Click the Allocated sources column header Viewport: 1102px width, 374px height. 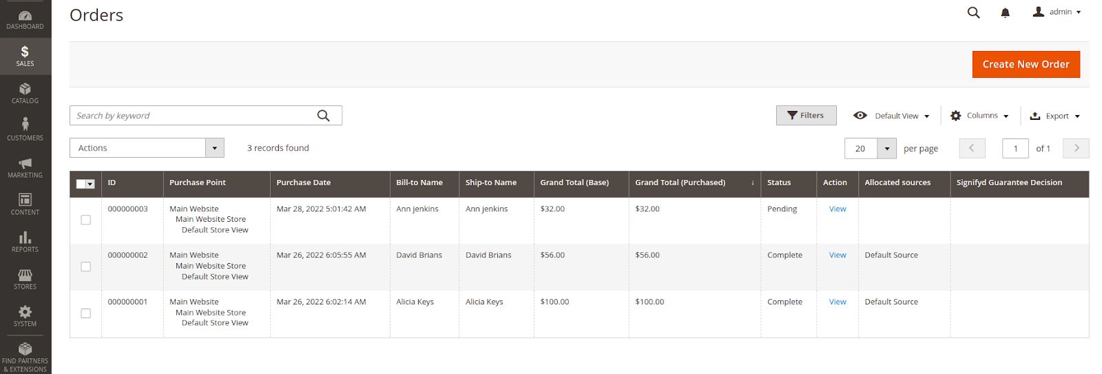point(904,183)
